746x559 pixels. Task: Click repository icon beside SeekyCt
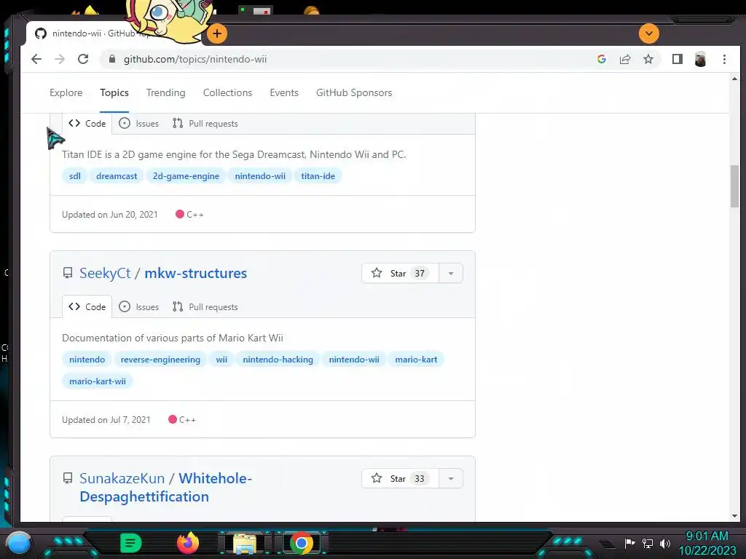coord(68,273)
